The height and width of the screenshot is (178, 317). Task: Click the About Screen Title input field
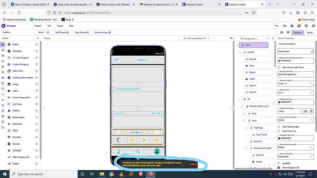tap(295, 74)
